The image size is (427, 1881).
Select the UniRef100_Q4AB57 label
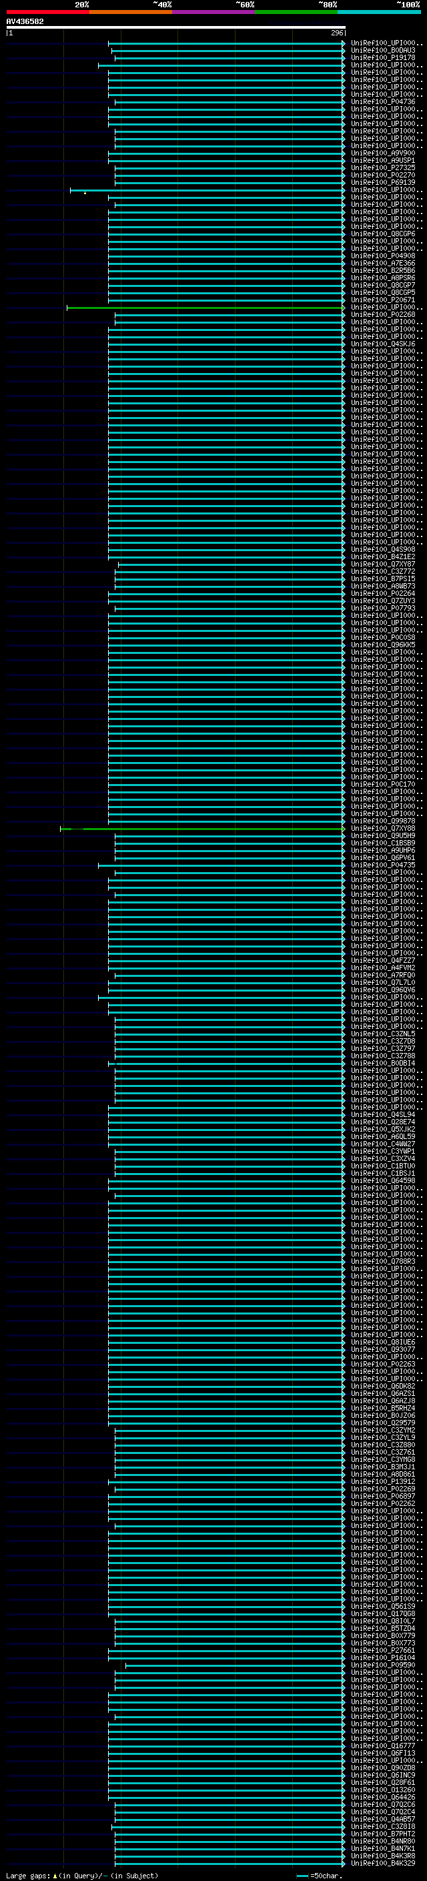383,1819
